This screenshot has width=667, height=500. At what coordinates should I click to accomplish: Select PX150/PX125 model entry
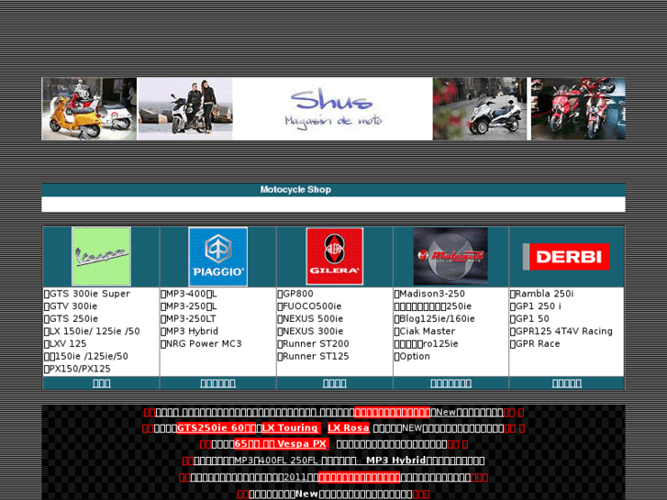pos(77,369)
